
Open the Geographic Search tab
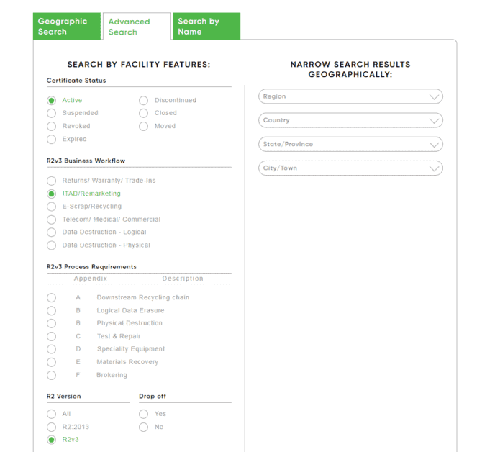67,27
